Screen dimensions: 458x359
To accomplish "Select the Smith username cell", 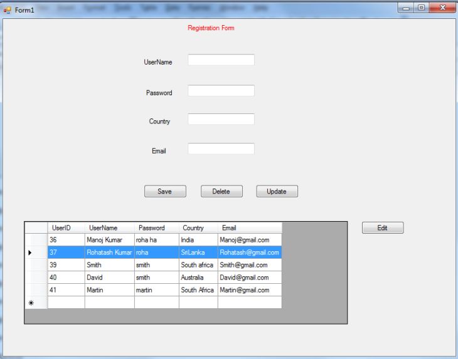I will pos(110,265).
